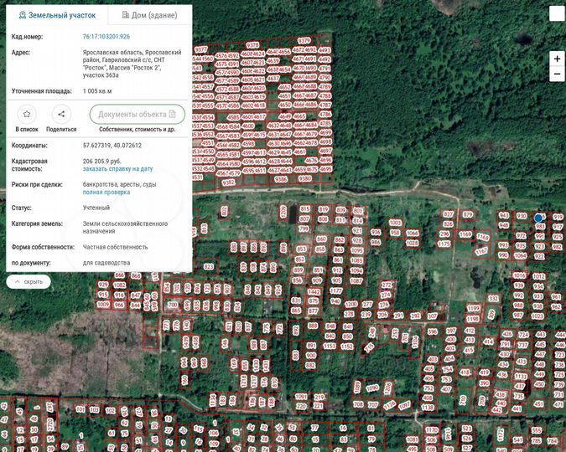Select the 'Земельный участок' tab
Viewport: 566px width, 452px height.
pyautogui.click(x=57, y=15)
